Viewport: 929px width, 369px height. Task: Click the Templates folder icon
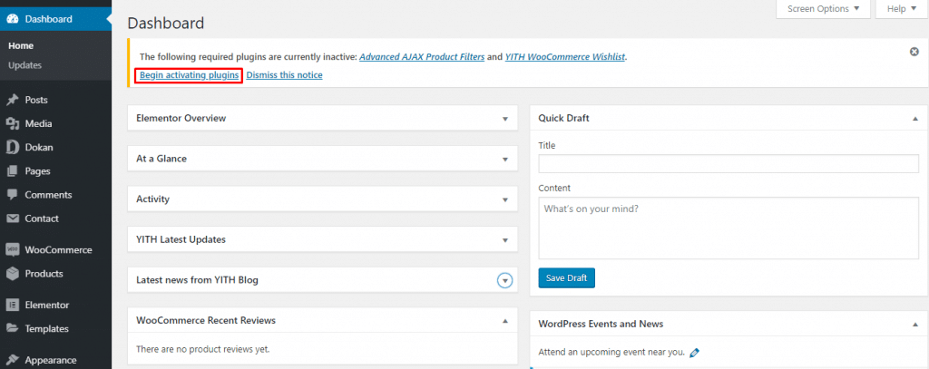[x=13, y=329]
